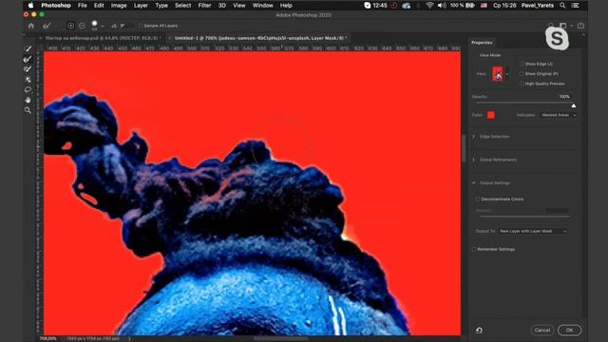Click the Cancel button
This screenshot has width=608, height=342.
click(x=542, y=330)
